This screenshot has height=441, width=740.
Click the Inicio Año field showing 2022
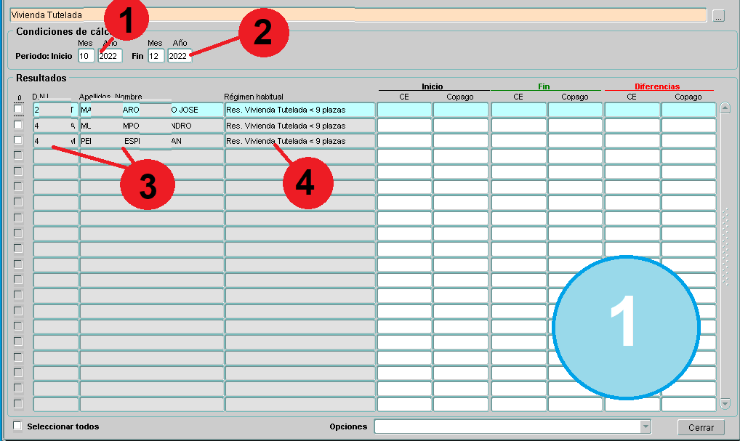point(110,56)
